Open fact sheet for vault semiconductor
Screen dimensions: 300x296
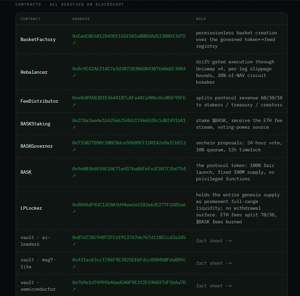(x=214, y=286)
